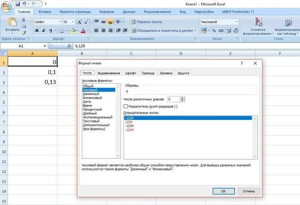Open the Числовой number format dropdown
Screen dimensions: 300x205
click(x=236, y=22)
